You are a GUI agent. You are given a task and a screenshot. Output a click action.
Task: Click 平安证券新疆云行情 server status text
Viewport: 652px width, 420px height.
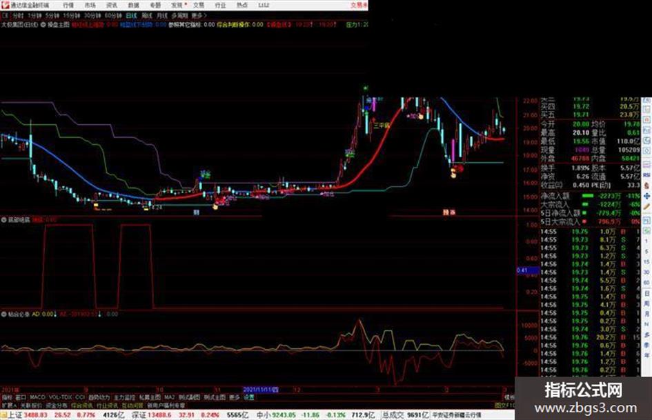457,415
